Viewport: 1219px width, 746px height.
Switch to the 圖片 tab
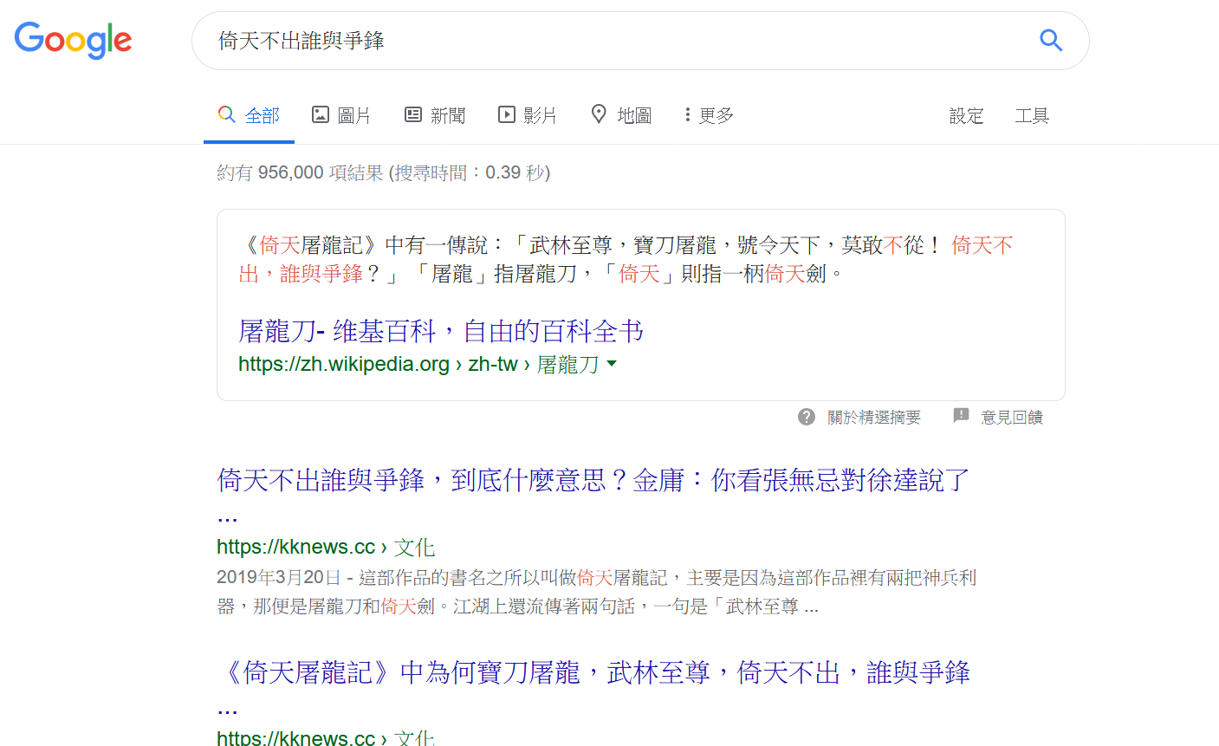pyautogui.click(x=341, y=115)
